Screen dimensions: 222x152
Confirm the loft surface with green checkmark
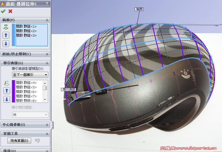[x=3, y=11]
